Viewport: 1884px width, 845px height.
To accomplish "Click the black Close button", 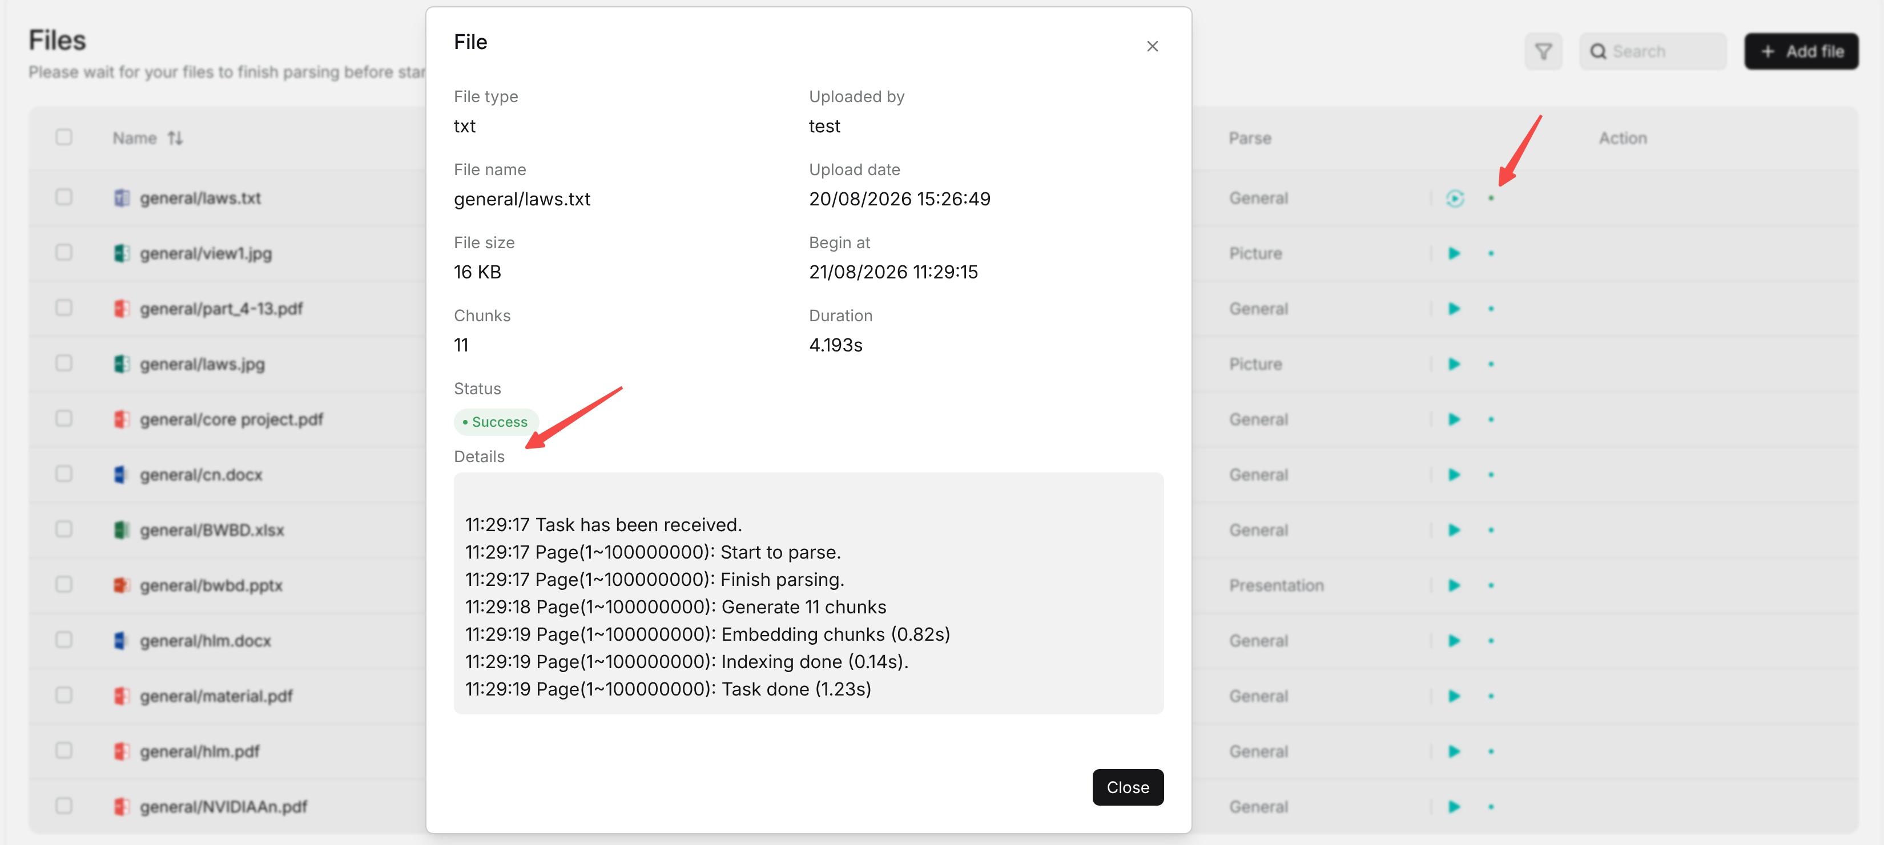I will 1127,787.
